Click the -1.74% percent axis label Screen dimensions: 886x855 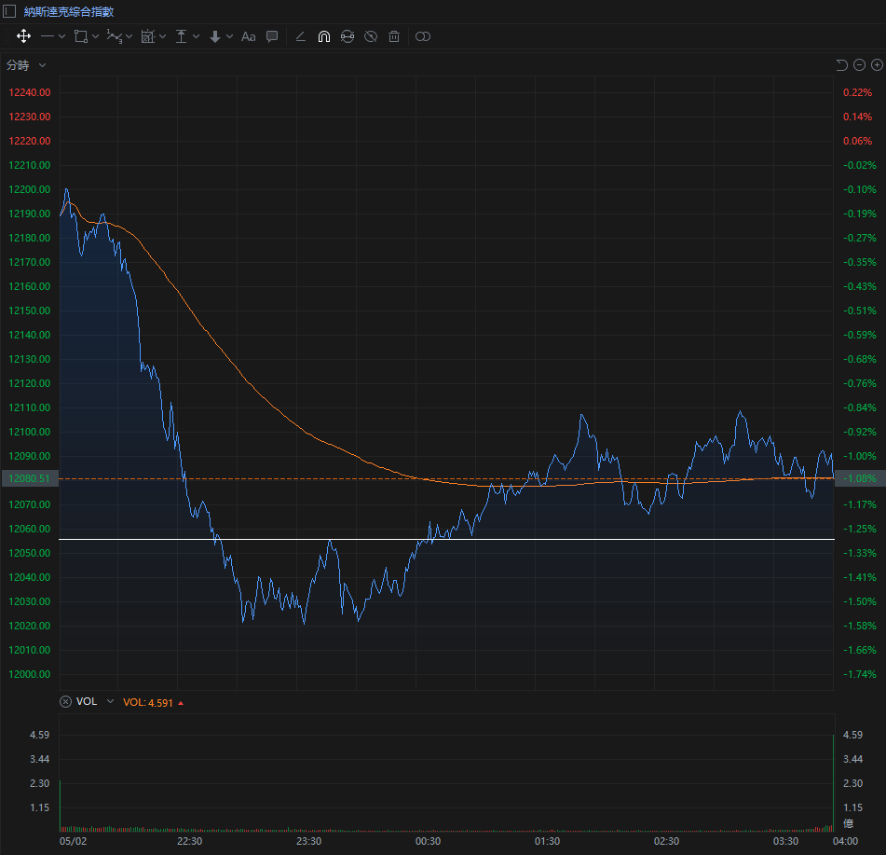point(859,674)
